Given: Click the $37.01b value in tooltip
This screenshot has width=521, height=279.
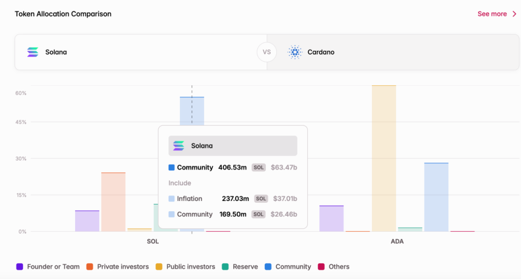Looking at the screenshot, I should point(285,199).
